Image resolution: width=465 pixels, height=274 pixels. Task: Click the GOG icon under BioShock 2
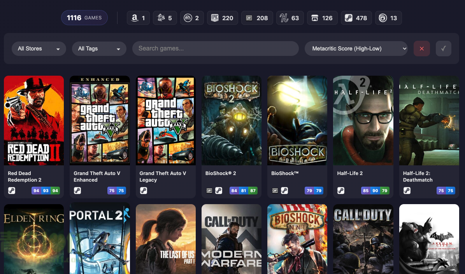pos(209,191)
